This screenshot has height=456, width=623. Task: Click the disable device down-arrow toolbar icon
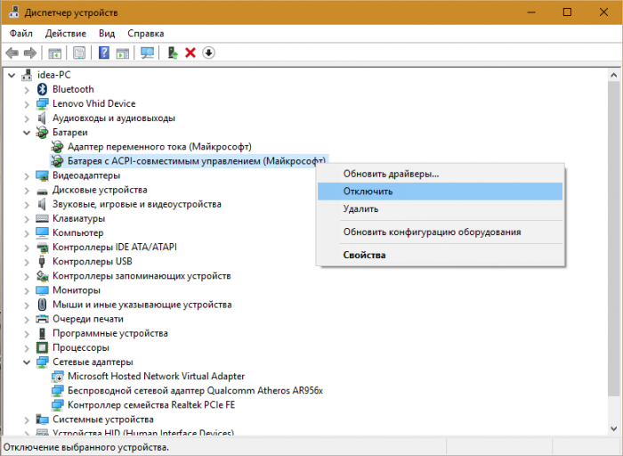click(x=209, y=53)
